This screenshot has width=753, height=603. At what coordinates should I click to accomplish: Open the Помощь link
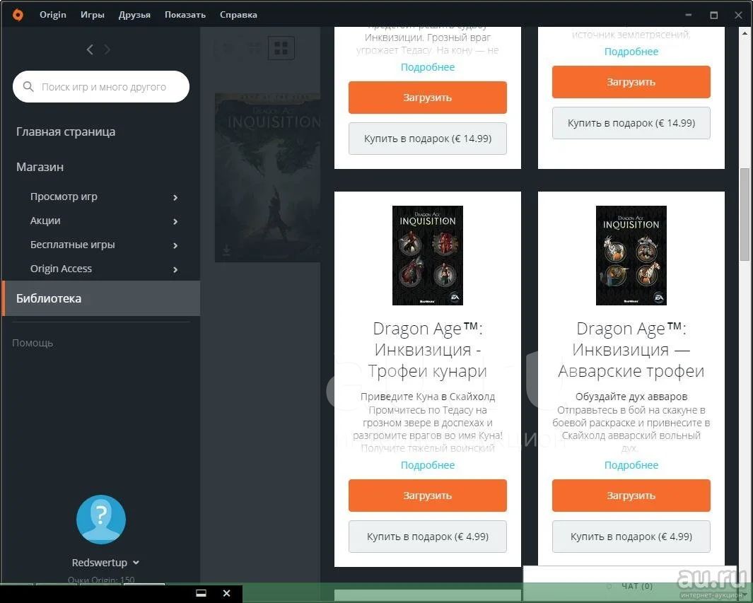(x=33, y=343)
